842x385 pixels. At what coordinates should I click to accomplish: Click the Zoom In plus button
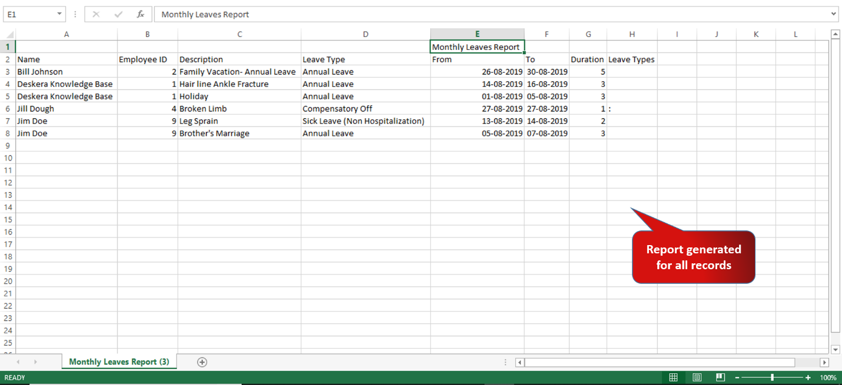[x=807, y=377]
